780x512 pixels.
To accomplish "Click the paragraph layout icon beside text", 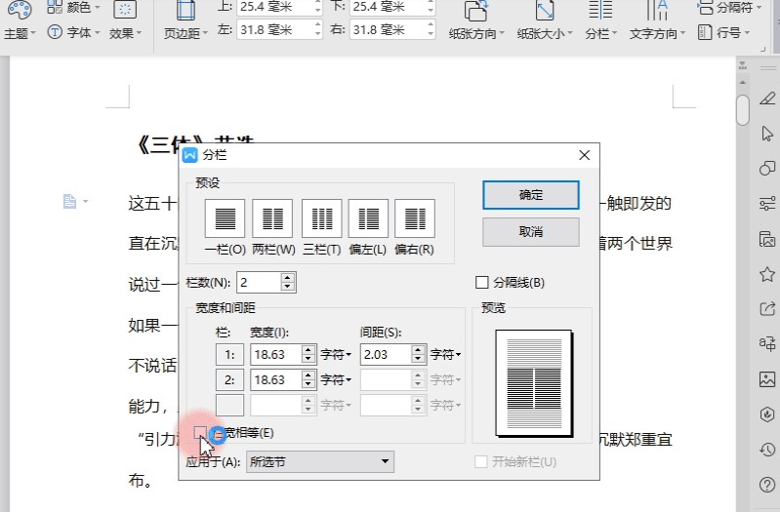I will coord(69,201).
